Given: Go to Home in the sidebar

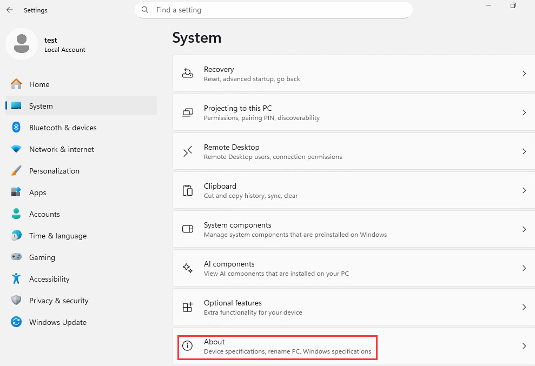Looking at the screenshot, I should pos(39,84).
